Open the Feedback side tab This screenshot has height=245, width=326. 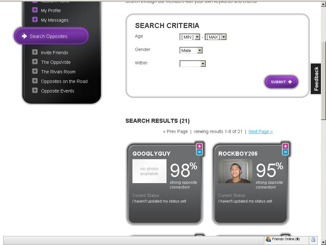316,78
